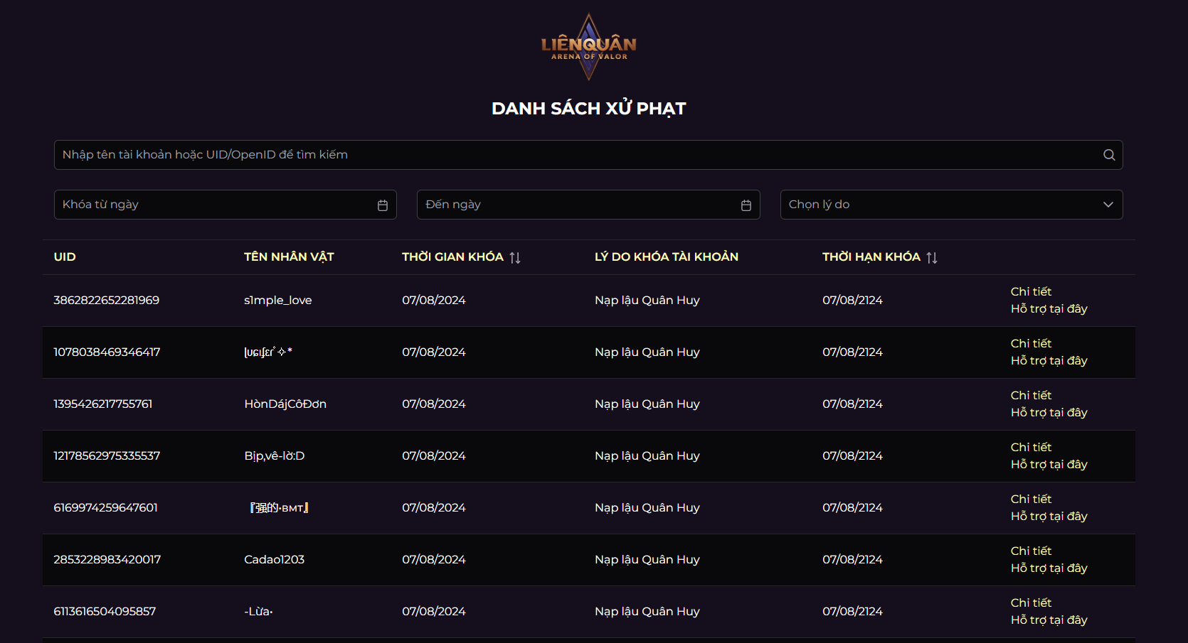Open Chi tiết for -Lừa• row

1031,603
